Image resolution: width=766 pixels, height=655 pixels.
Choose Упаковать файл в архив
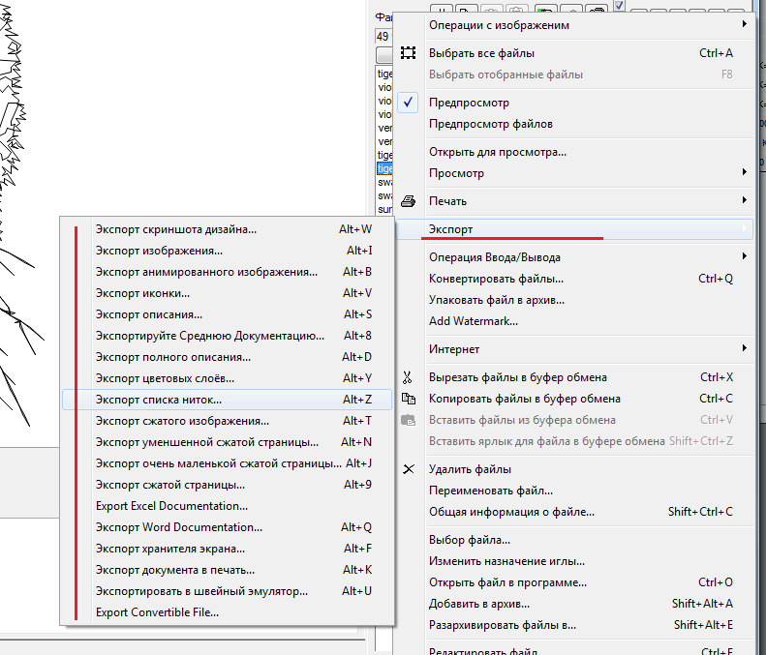point(574,300)
